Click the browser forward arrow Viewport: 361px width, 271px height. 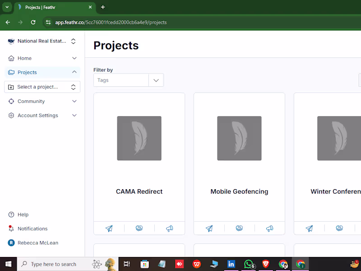(20, 22)
